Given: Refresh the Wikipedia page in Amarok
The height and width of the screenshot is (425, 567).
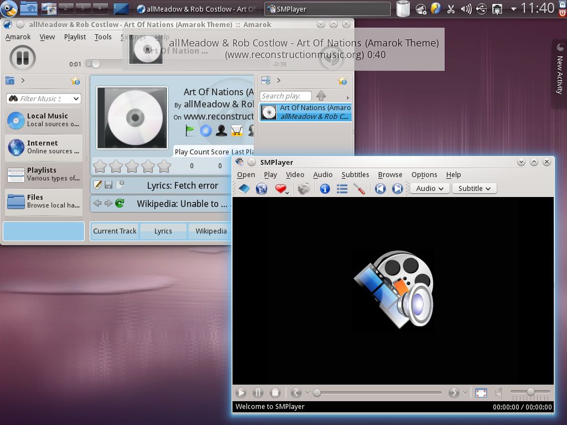Looking at the screenshot, I should click(118, 203).
